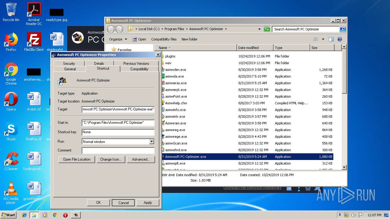This screenshot has width=390, height=219.
Task: Open the Start menu
Action: click(x=9, y=215)
